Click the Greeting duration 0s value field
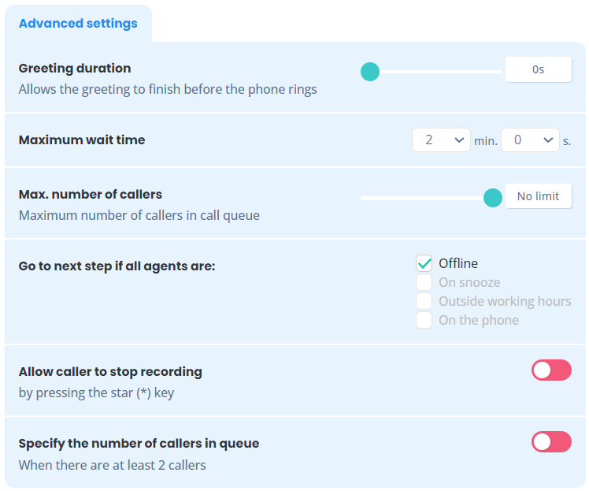This screenshot has height=491, width=589. (539, 69)
